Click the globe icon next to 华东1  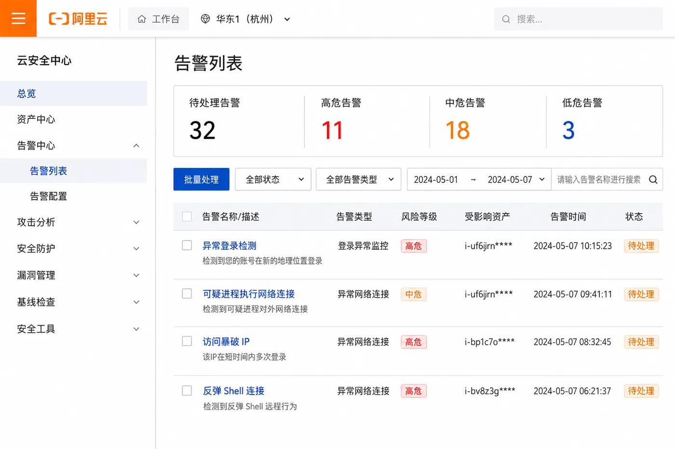[x=205, y=19]
